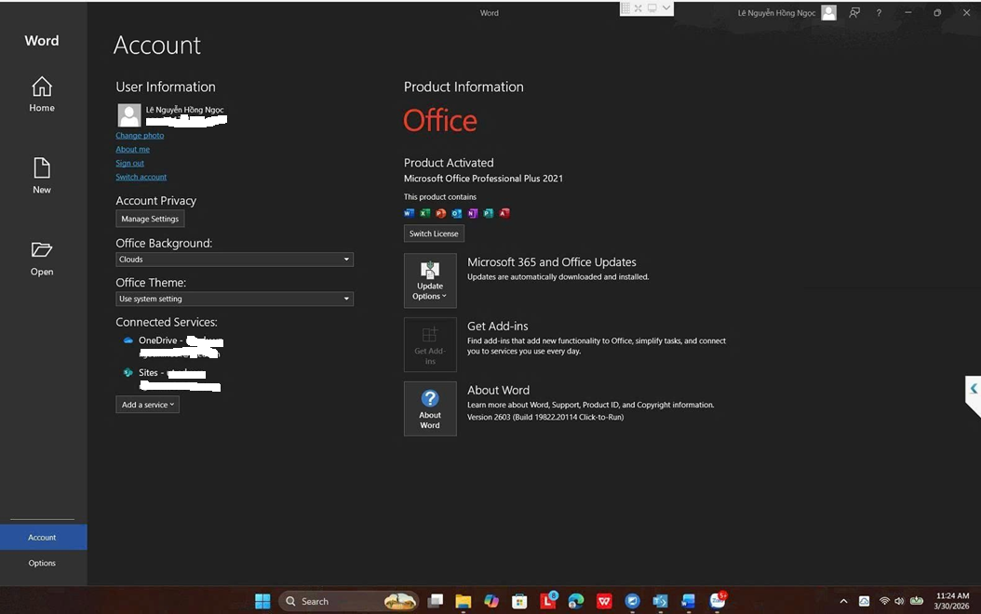This screenshot has width=981, height=614.
Task: Click the volume speaker tray icon
Action: click(899, 602)
